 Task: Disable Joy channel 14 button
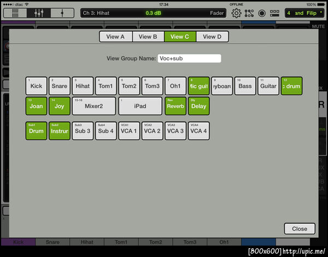click(x=60, y=106)
